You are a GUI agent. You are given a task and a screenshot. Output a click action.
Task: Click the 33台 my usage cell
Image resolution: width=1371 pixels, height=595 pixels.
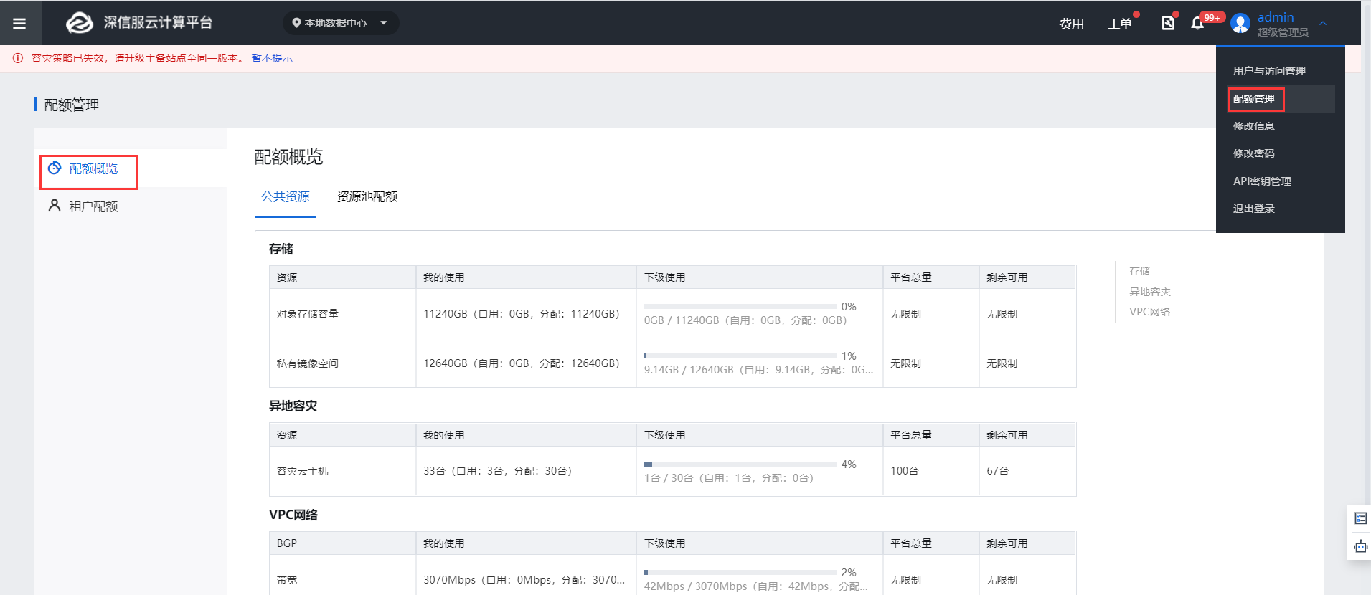(526, 471)
